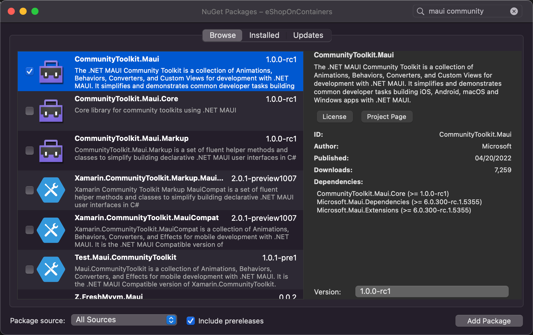Focus the maui community search field

(x=468, y=11)
